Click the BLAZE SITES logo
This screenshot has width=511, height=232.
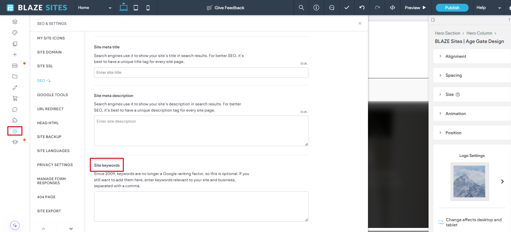[x=37, y=8]
